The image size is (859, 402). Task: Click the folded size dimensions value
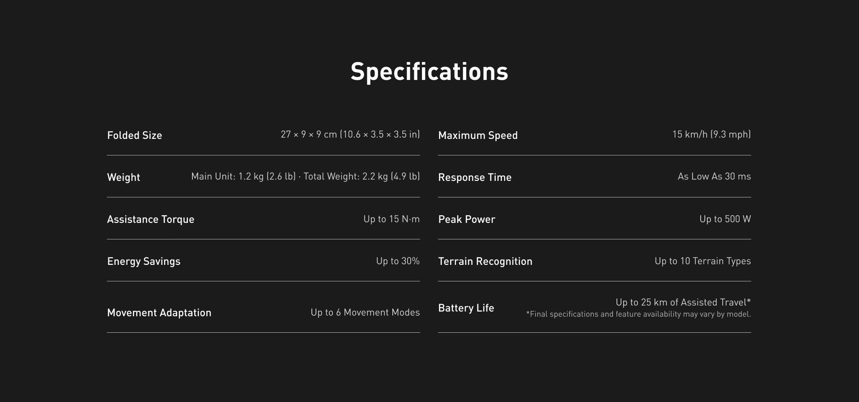pos(350,134)
